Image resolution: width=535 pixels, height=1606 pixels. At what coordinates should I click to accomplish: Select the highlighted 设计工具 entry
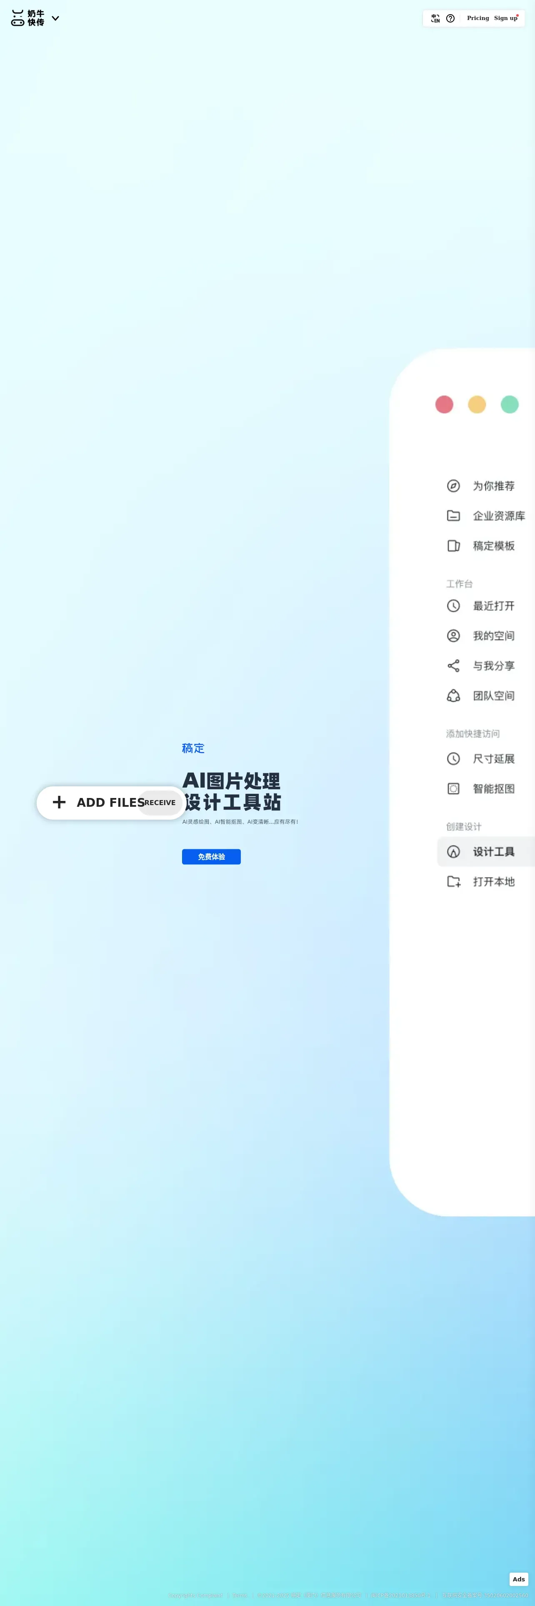tap(486, 851)
